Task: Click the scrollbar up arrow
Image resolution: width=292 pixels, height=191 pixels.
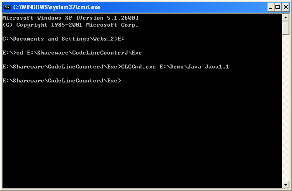Action: pyautogui.click(x=285, y=18)
